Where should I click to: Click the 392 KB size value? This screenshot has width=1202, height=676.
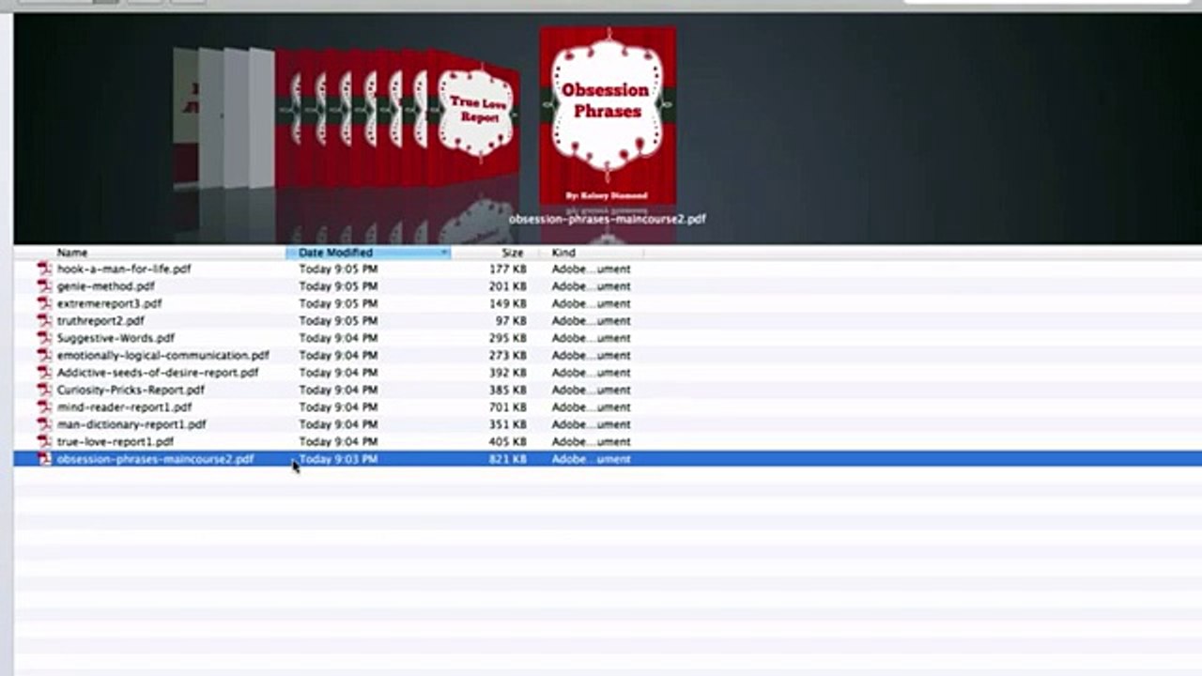pyautogui.click(x=508, y=372)
